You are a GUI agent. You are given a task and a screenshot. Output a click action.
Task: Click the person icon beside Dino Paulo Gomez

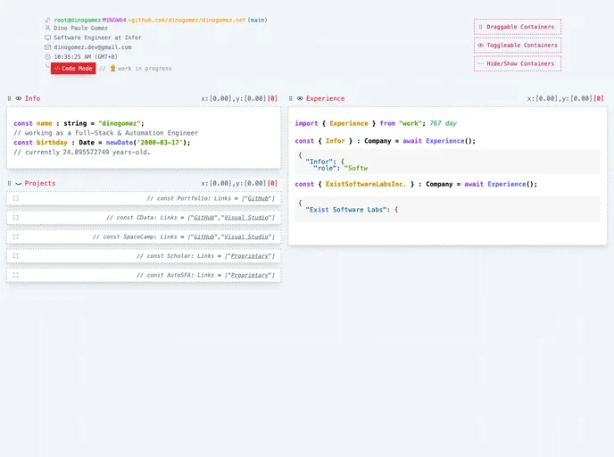coord(48,29)
